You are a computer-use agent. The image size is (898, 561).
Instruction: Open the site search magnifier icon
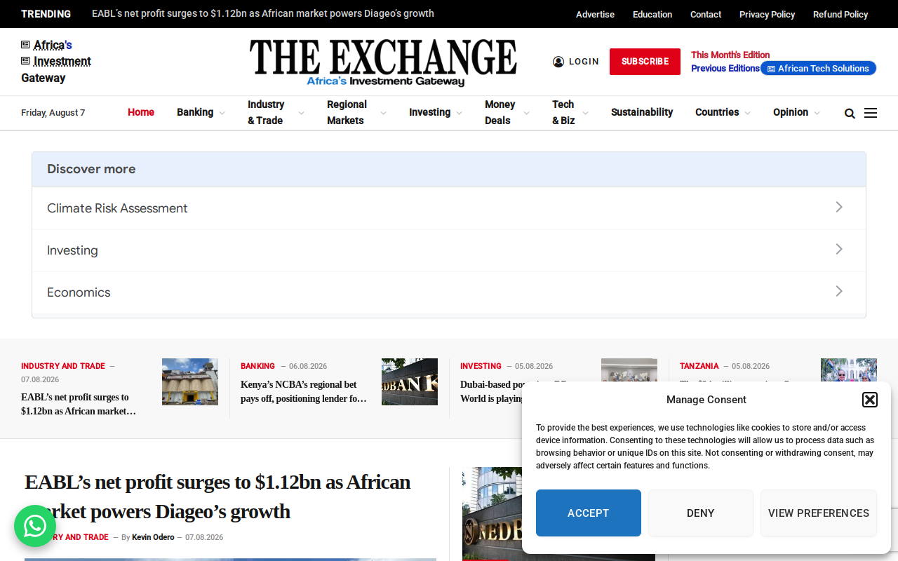pos(850,114)
